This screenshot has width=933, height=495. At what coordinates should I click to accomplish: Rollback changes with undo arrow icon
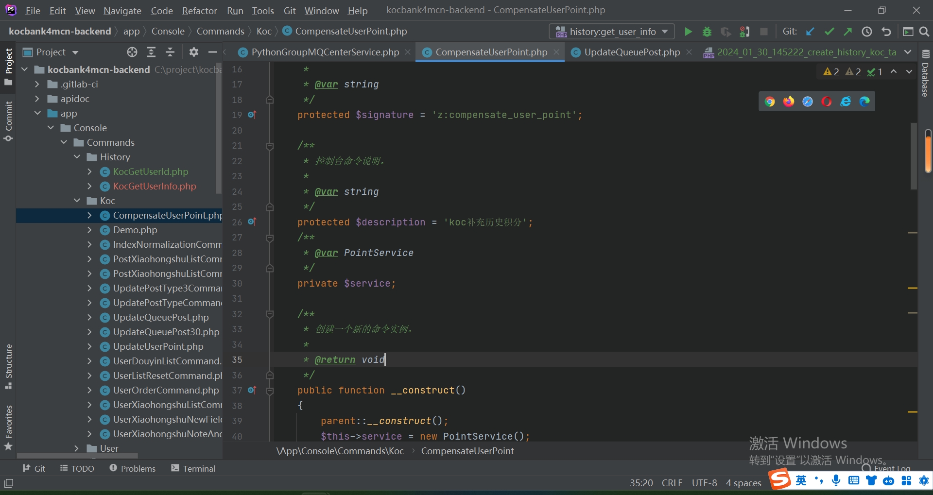886,32
